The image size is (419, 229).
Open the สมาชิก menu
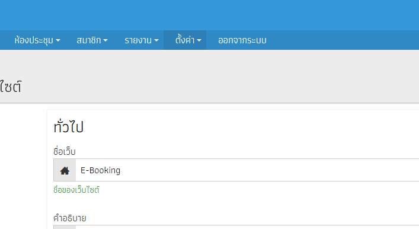(x=92, y=40)
